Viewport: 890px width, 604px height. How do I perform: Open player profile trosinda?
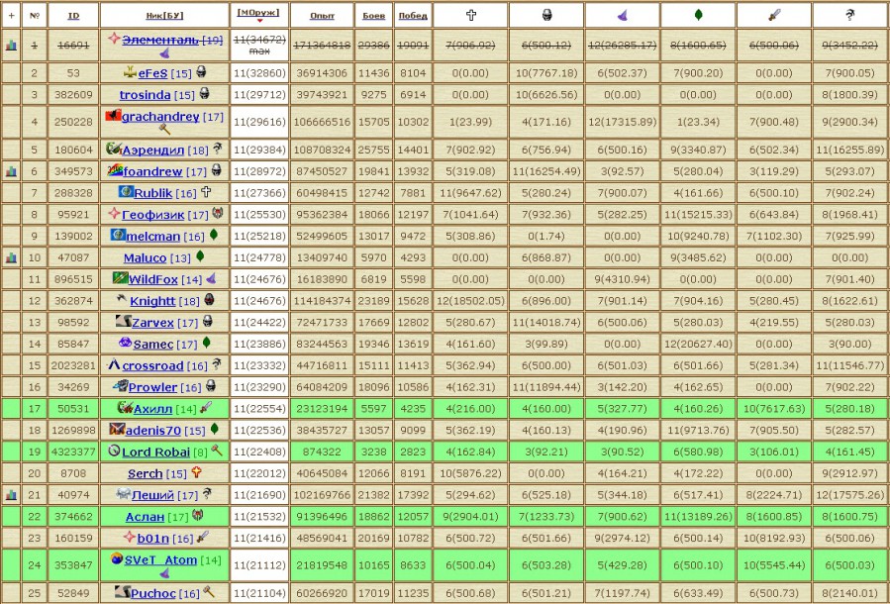145,95
